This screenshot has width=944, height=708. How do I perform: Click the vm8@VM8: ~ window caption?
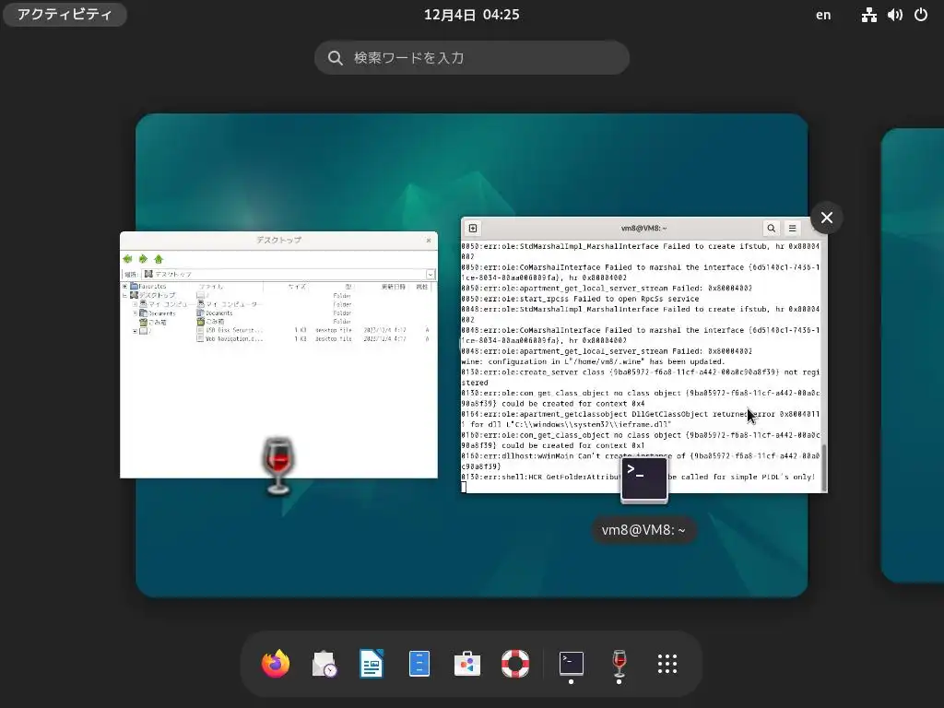coord(643,530)
